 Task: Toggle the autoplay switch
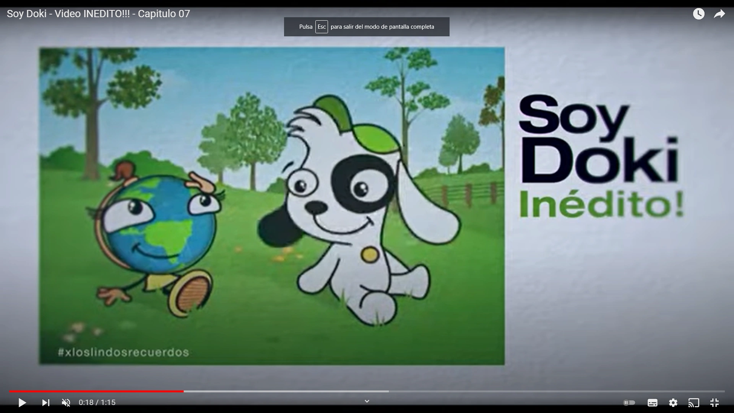click(629, 402)
